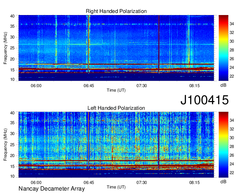
Task: Click 06:00 time tick under Left Handed plot
Action: [x=36, y=183]
